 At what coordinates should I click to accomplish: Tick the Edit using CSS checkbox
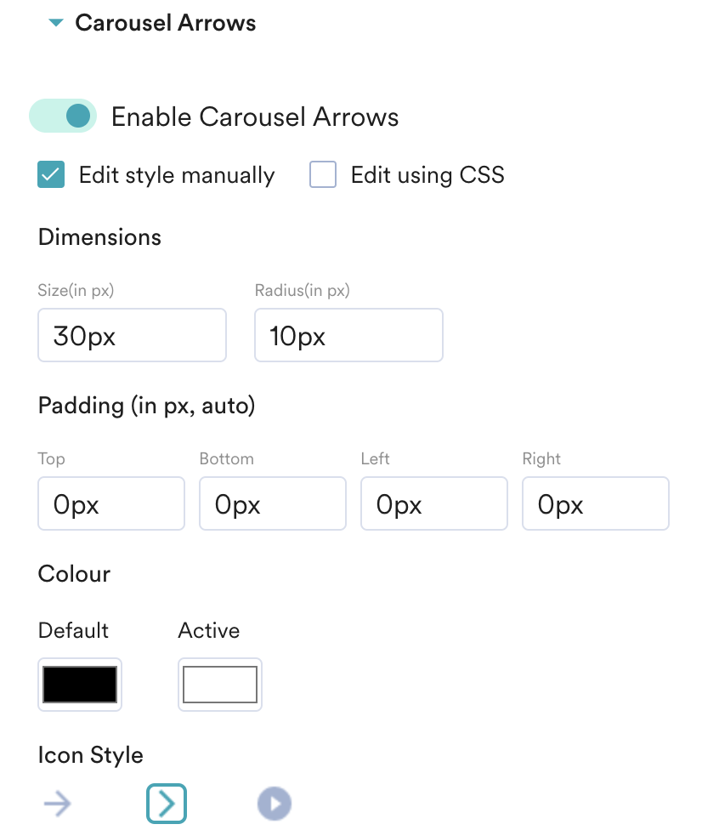(323, 175)
